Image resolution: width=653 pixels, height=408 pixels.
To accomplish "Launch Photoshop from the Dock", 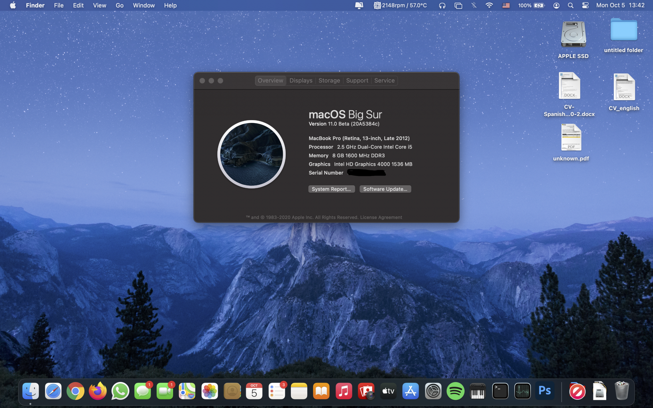I will [545, 391].
